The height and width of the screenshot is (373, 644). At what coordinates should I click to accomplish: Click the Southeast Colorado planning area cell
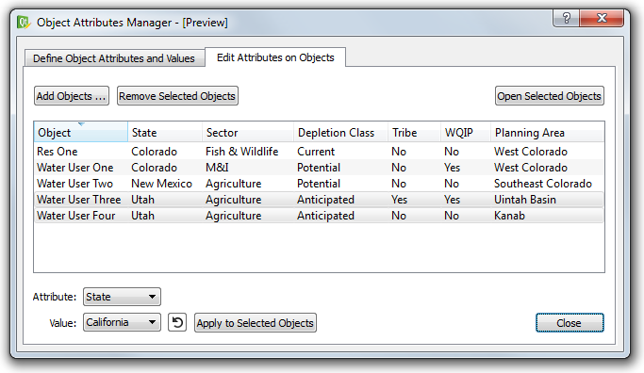point(543,184)
